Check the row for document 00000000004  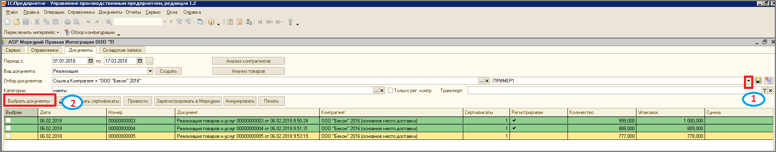[8, 128]
